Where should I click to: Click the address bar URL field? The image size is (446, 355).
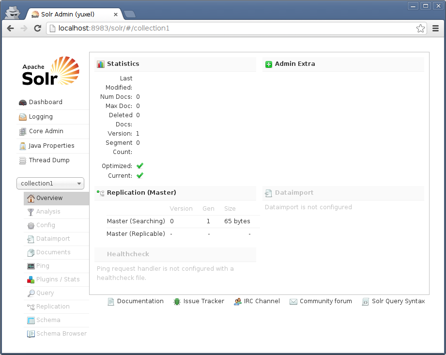click(x=237, y=29)
